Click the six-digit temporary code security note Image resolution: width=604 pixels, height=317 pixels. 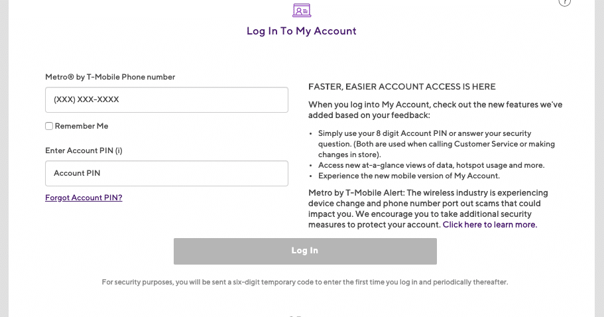305,282
